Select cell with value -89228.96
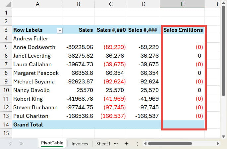Screen dimensions: 227x149 [79, 47]
